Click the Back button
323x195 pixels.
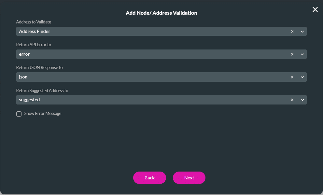[149, 178]
